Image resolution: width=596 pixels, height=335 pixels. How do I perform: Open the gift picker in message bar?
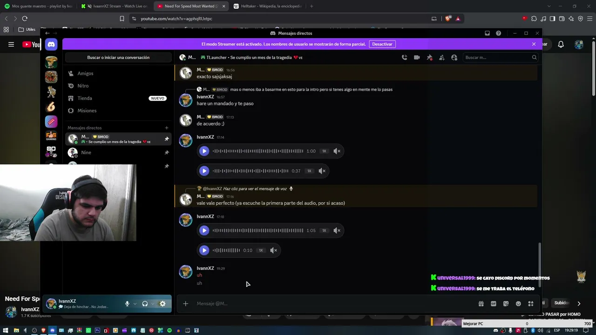tap(481, 304)
